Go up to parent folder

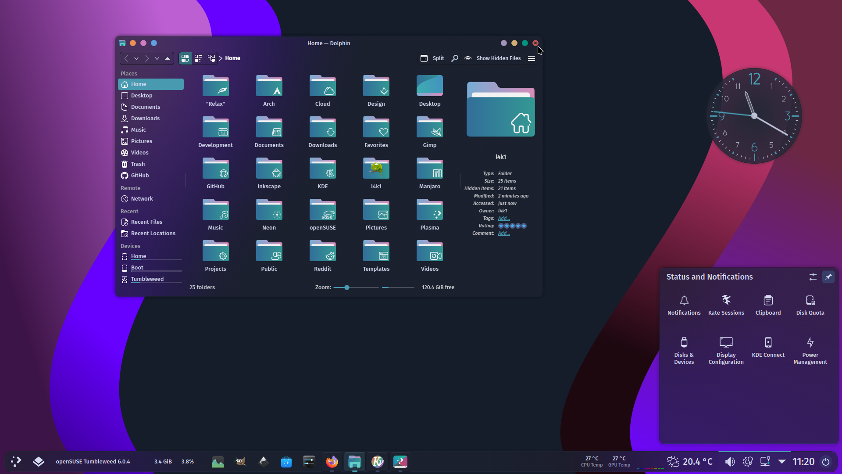click(x=168, y=58)
